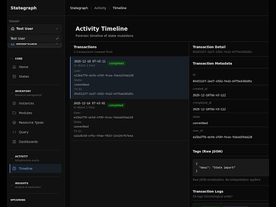276x207 pixels.
Task: Collapse the ACTIVITY section
Action: tap(25, 158)
